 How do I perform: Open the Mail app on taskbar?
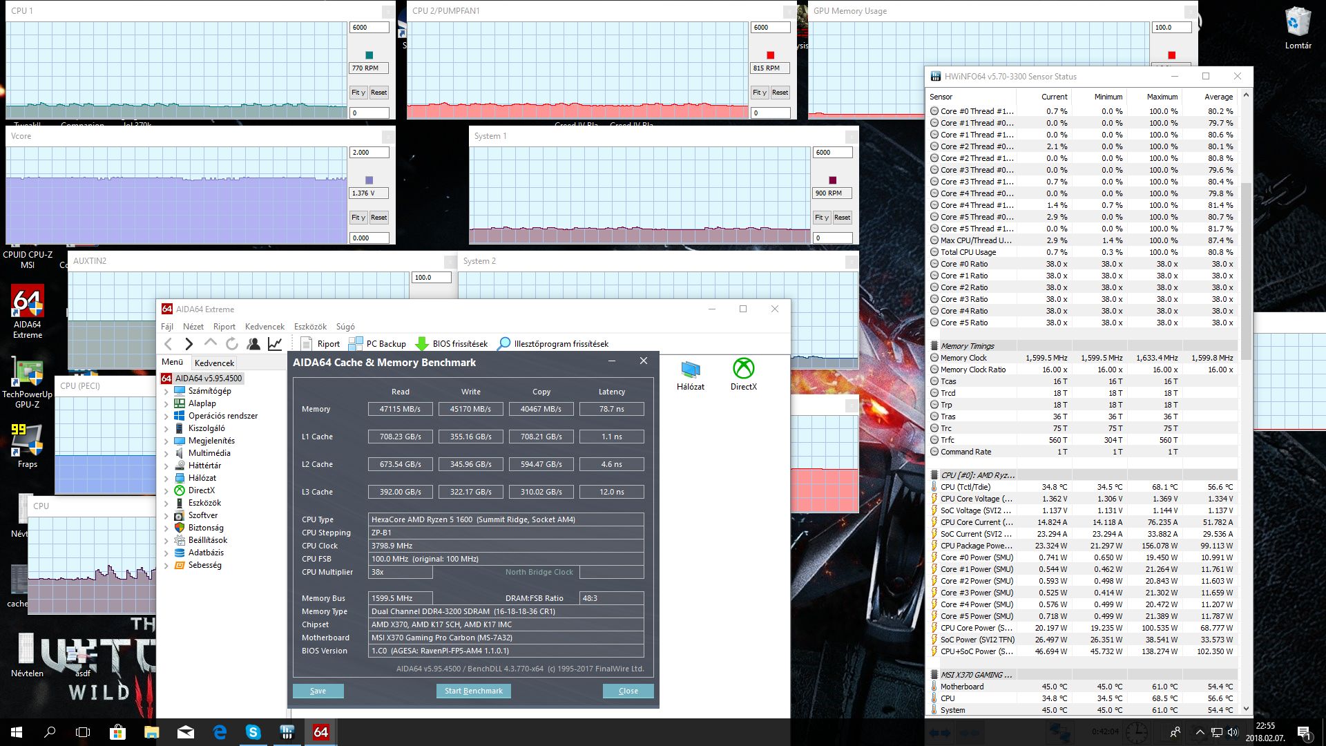[186, 732]
